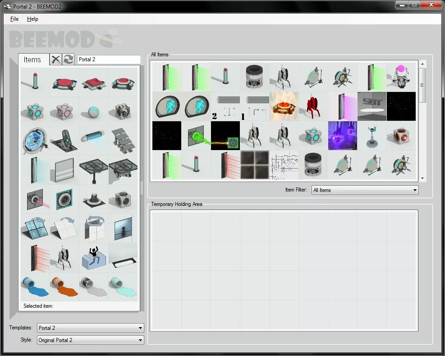The width and height of the screenshot is (445, 356).
Task: Pick the round weighted floor button
Action: coord(64,82)
